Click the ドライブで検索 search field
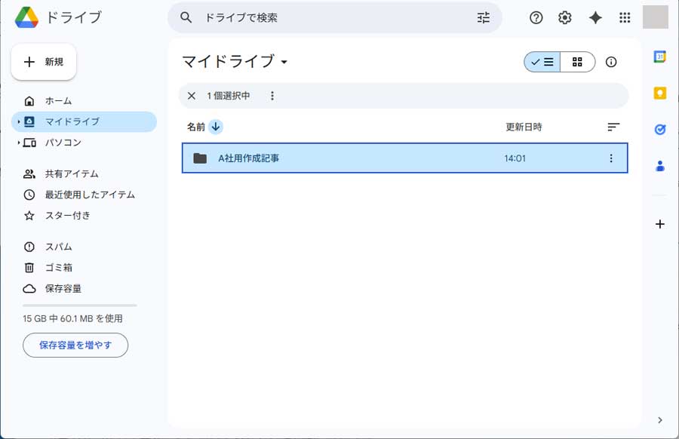 tap(332, 17)
